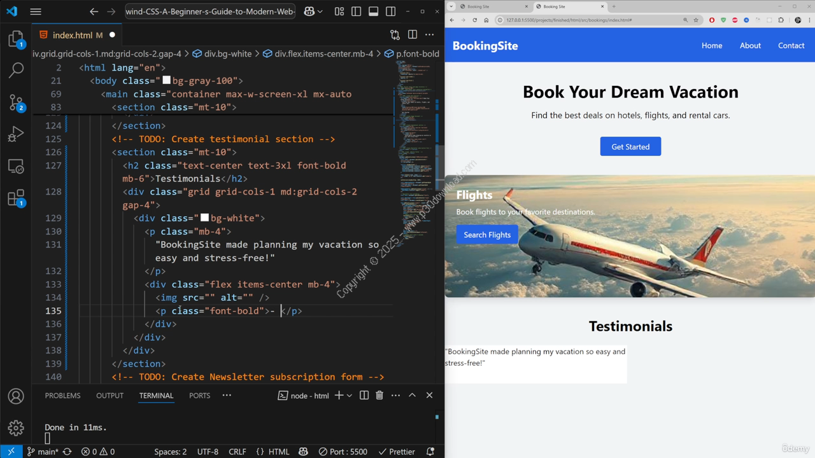Toggle the bottom panel layout button

(373, 11)
